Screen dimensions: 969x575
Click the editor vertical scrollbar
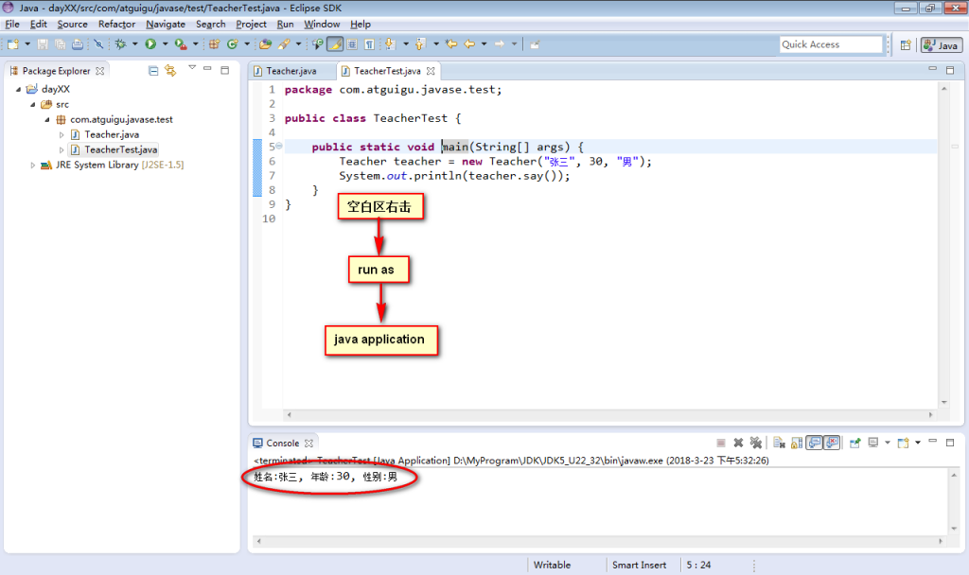[x=944, y=245]
